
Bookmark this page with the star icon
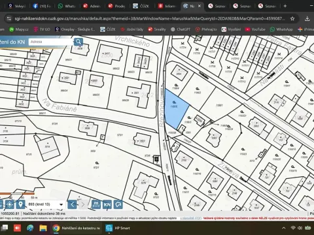pos(292,19)
